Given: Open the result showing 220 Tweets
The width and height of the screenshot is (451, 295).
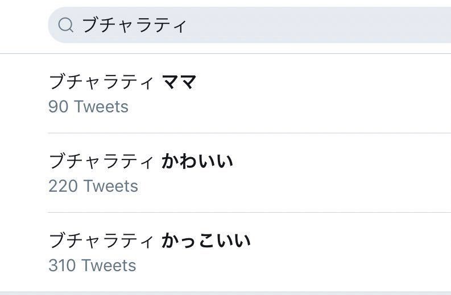Looking at the screenshot, I should pyautogui.click(x=93, y=186).
